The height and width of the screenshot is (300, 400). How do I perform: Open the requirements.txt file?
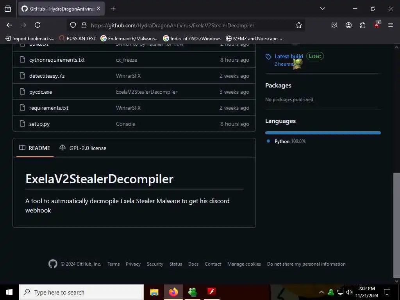[49, 108]
